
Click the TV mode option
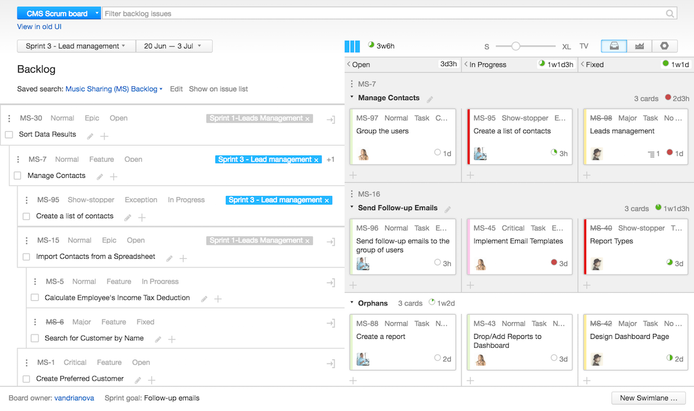point(583,46)
